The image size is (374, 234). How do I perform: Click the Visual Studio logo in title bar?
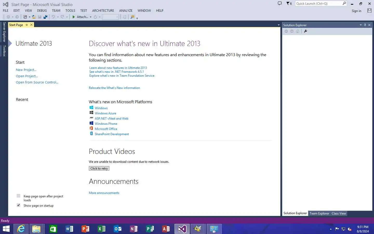coord(5,4)
